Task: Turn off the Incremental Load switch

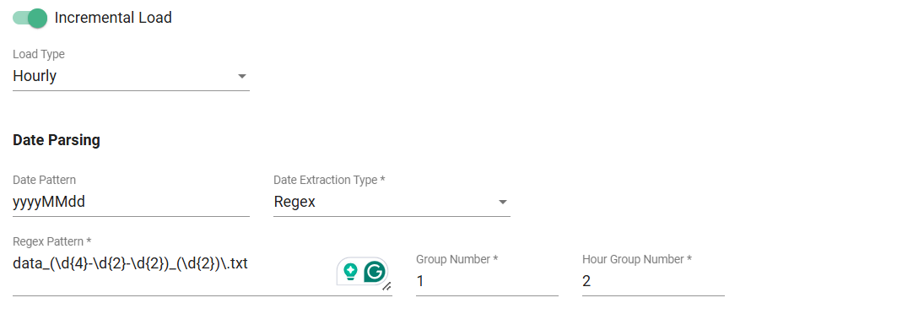Action: point(30,18)
